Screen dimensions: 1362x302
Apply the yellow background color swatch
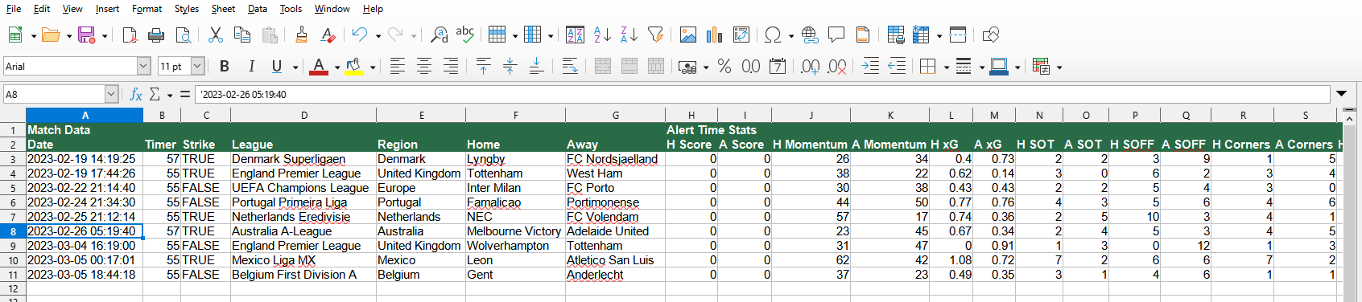[354, 66]
